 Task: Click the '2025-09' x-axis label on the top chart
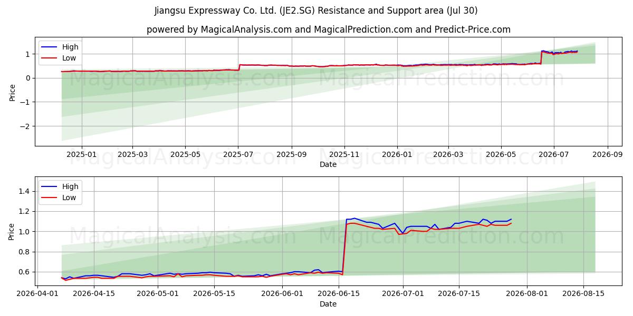(292, 155)
